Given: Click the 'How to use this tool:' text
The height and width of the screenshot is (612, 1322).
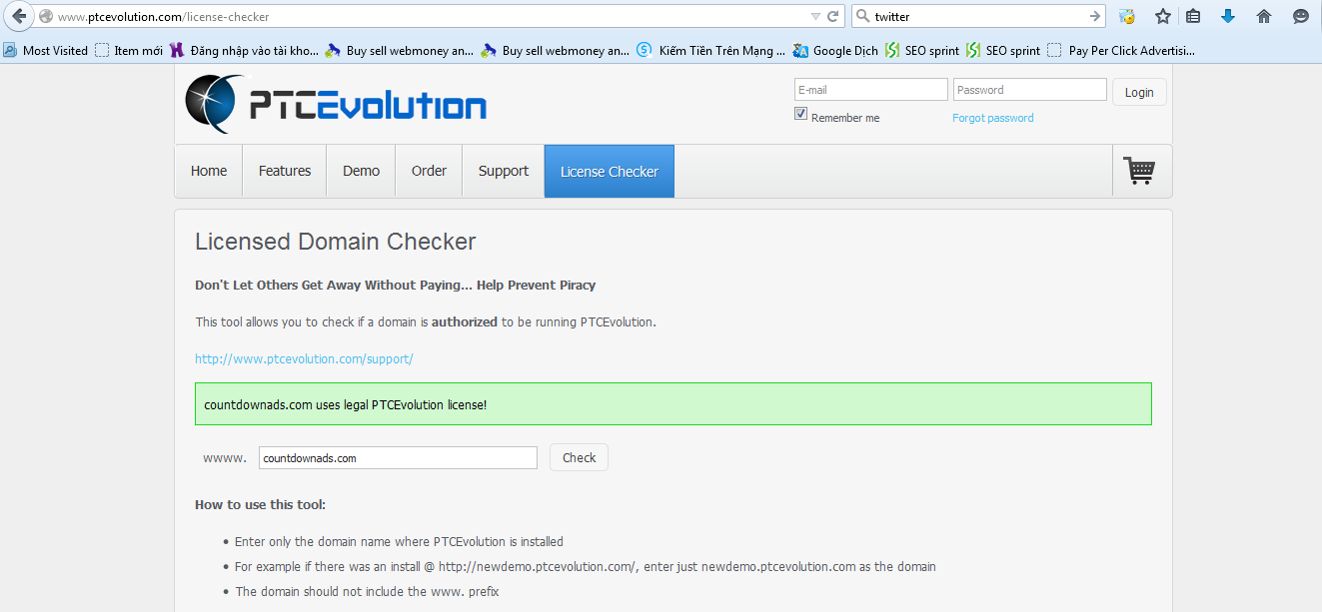Looking at the screenshot, I should click(x=260, y=504).
